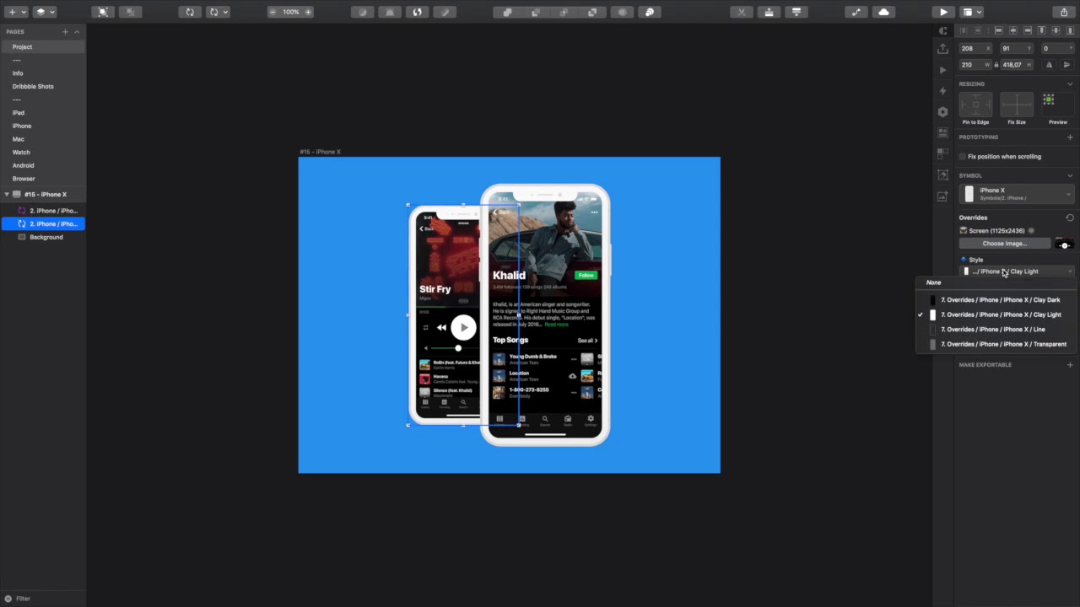Screen dimensions: 1080x607
Task: Open the Insert plus menu in toolbar
Action: coord(16,12)
